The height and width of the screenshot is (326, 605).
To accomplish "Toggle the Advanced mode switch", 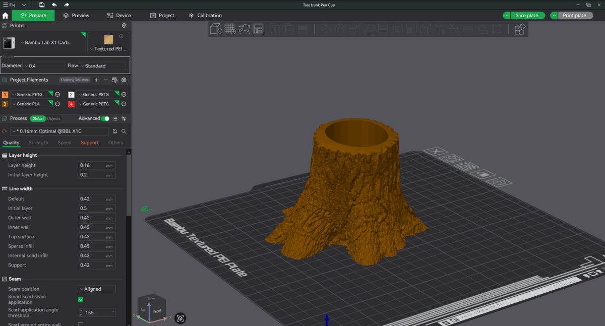I will coord(105,118).
